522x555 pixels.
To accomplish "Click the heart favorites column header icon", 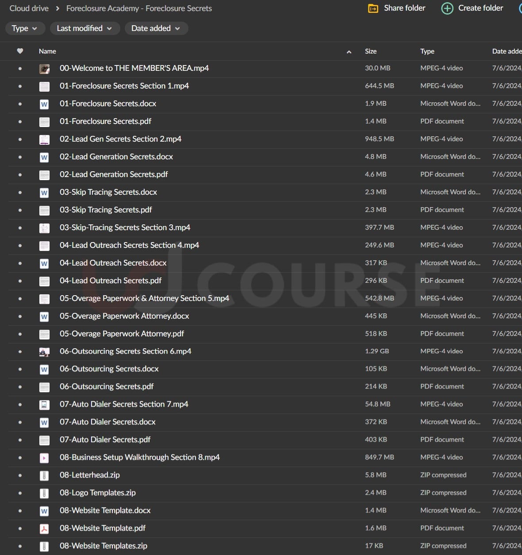I will pos(20,51).
